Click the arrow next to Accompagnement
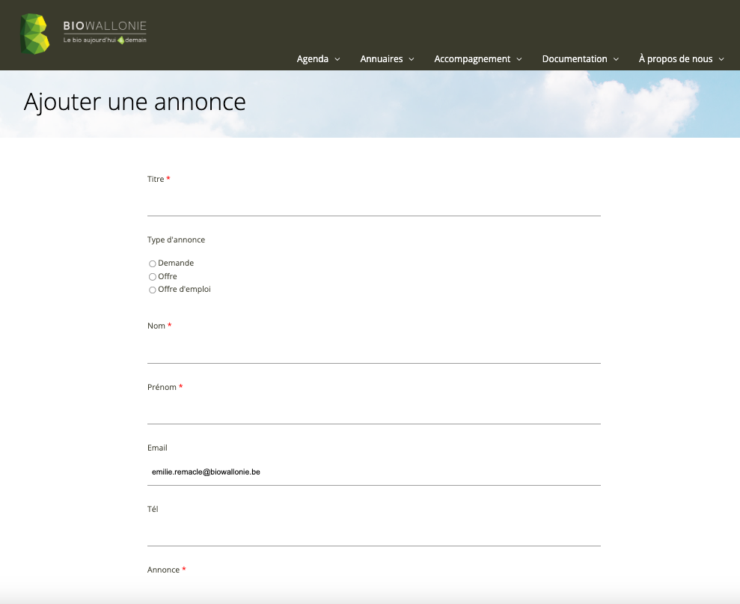 click(519, 59)
